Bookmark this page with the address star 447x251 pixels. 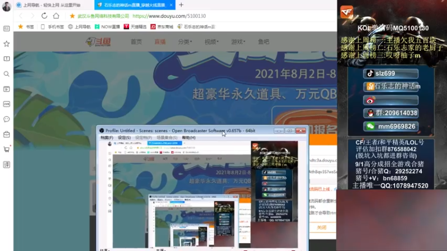point(73,16)
